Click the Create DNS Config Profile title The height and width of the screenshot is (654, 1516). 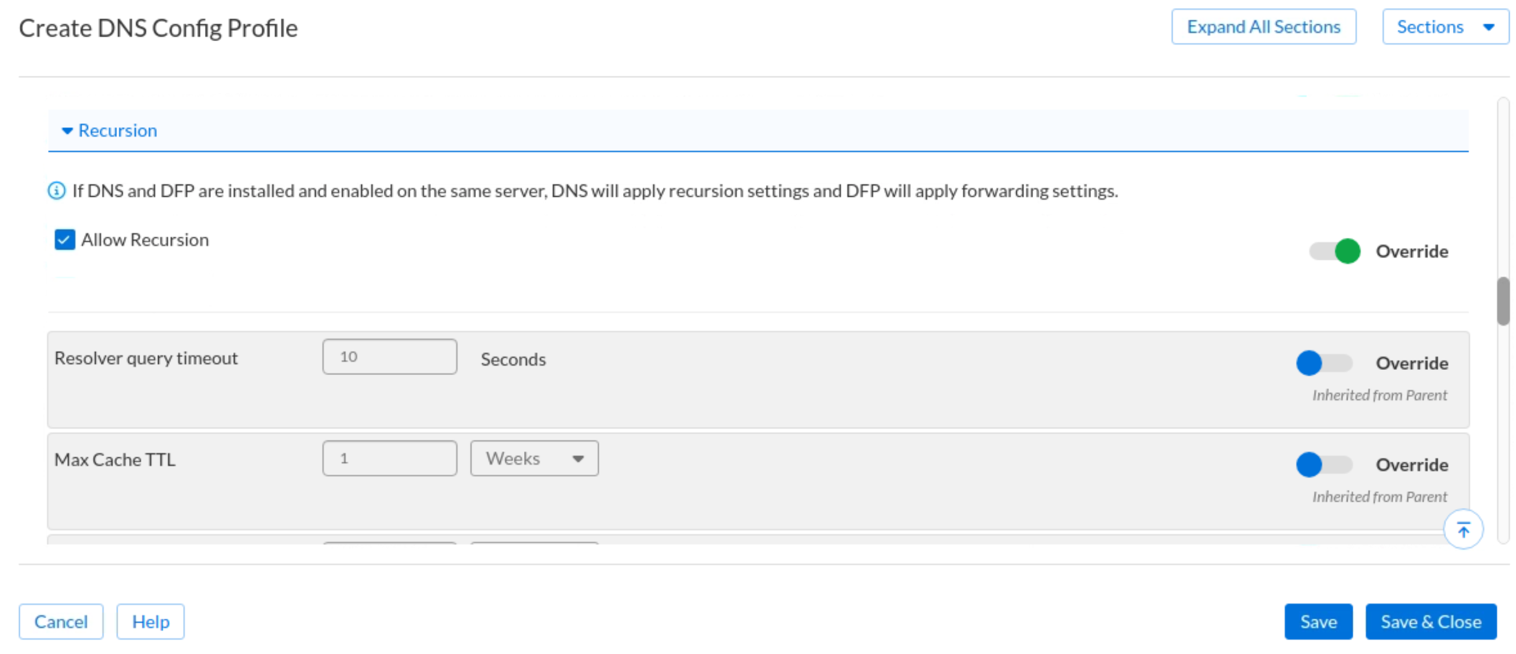[158, 27]
